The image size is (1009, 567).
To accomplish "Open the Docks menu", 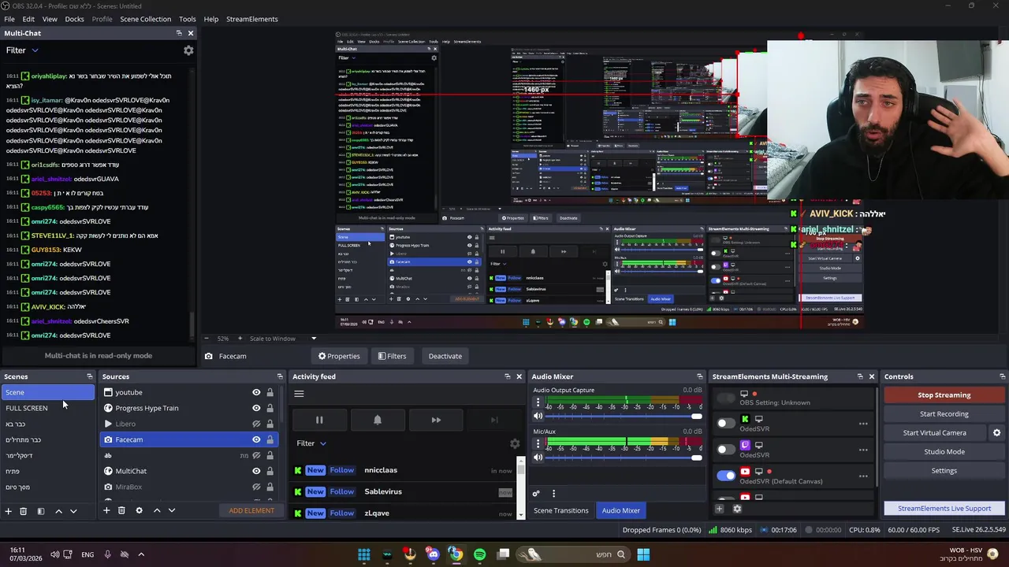I will 74,19.
